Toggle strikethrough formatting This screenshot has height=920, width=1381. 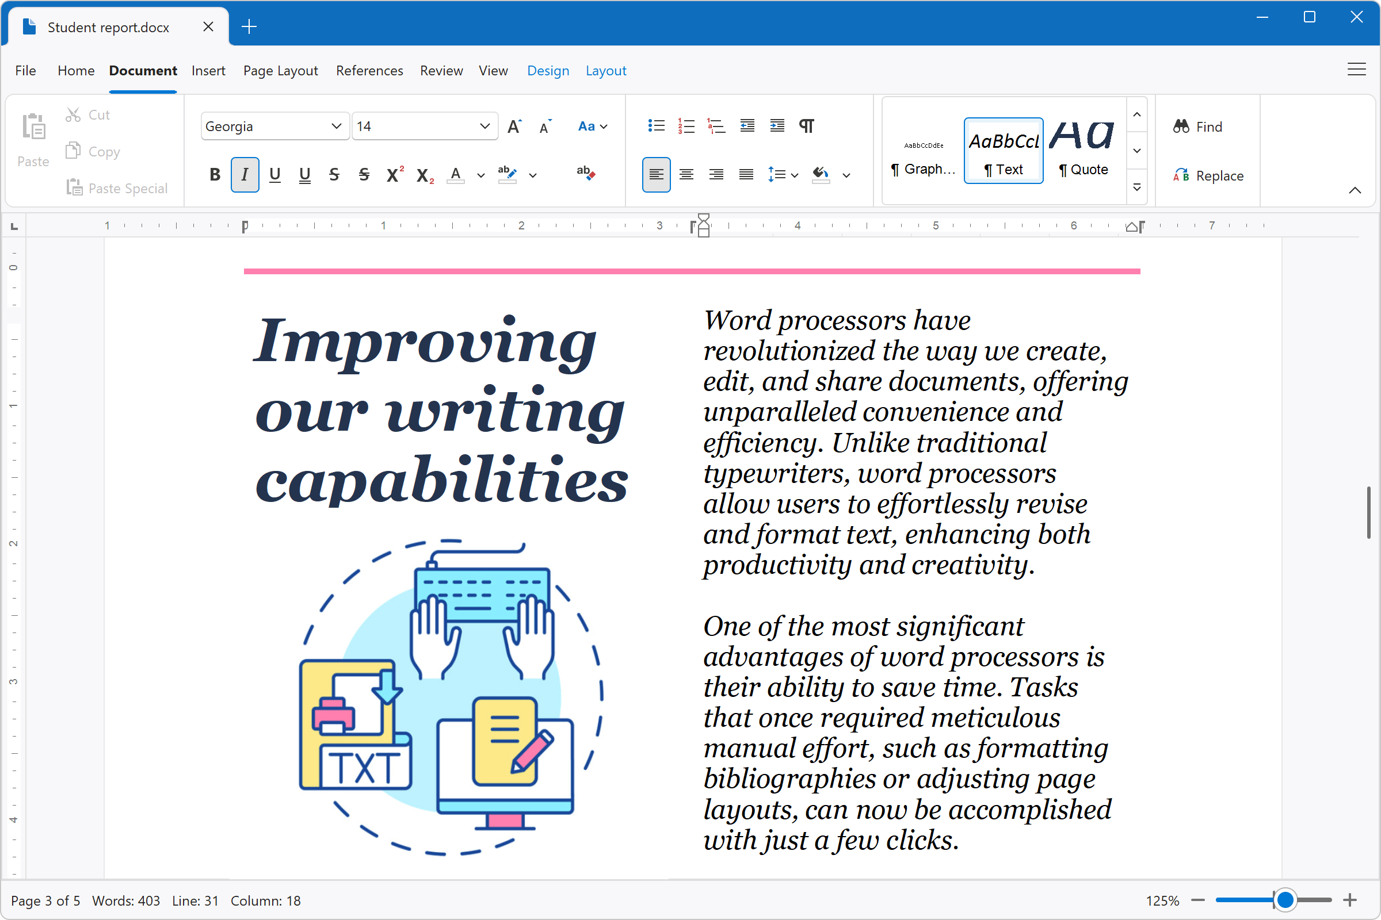334,174
